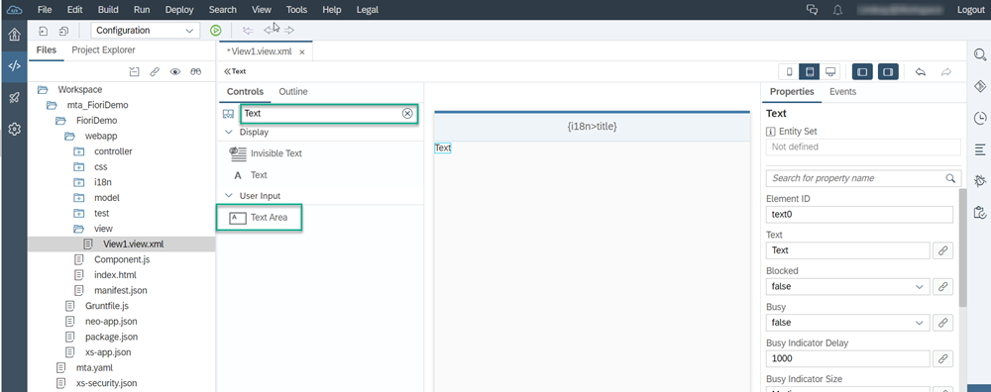This screenshot has height=392, width=991.
Task: Open the File menu
Action: click(x=45, y=10)
